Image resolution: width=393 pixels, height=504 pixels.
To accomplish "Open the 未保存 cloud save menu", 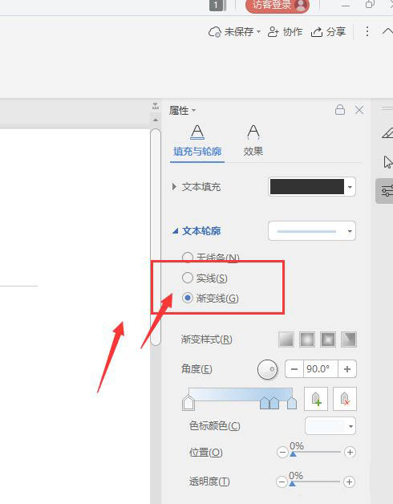I will tap(234, 32).
